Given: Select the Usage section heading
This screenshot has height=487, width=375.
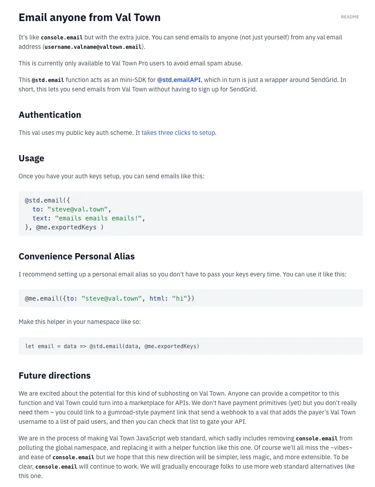Looking at the screenshot, I should click(31, 158).
